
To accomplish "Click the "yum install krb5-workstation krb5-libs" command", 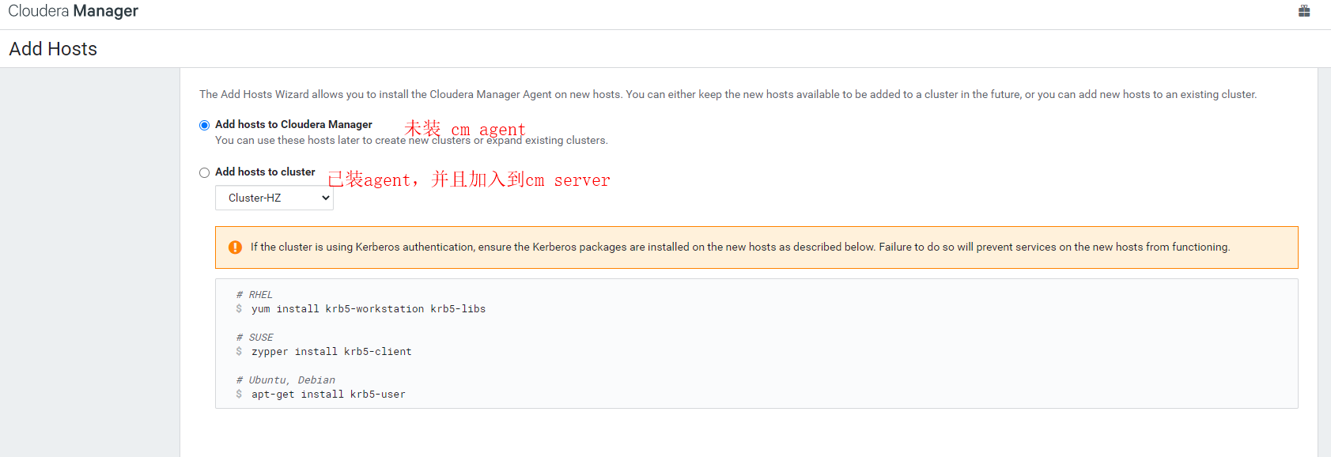I will pos(369,309).
